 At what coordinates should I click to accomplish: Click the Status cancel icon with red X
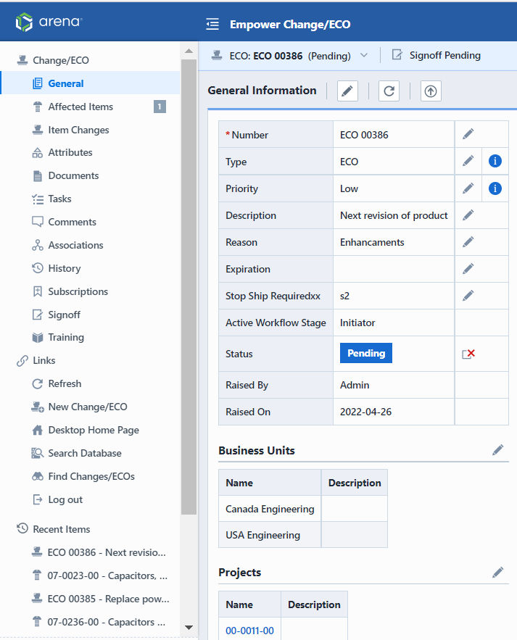coord(468,354)
